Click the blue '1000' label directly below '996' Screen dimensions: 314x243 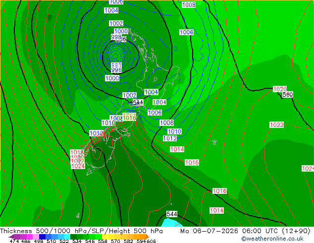coord(112,78)
